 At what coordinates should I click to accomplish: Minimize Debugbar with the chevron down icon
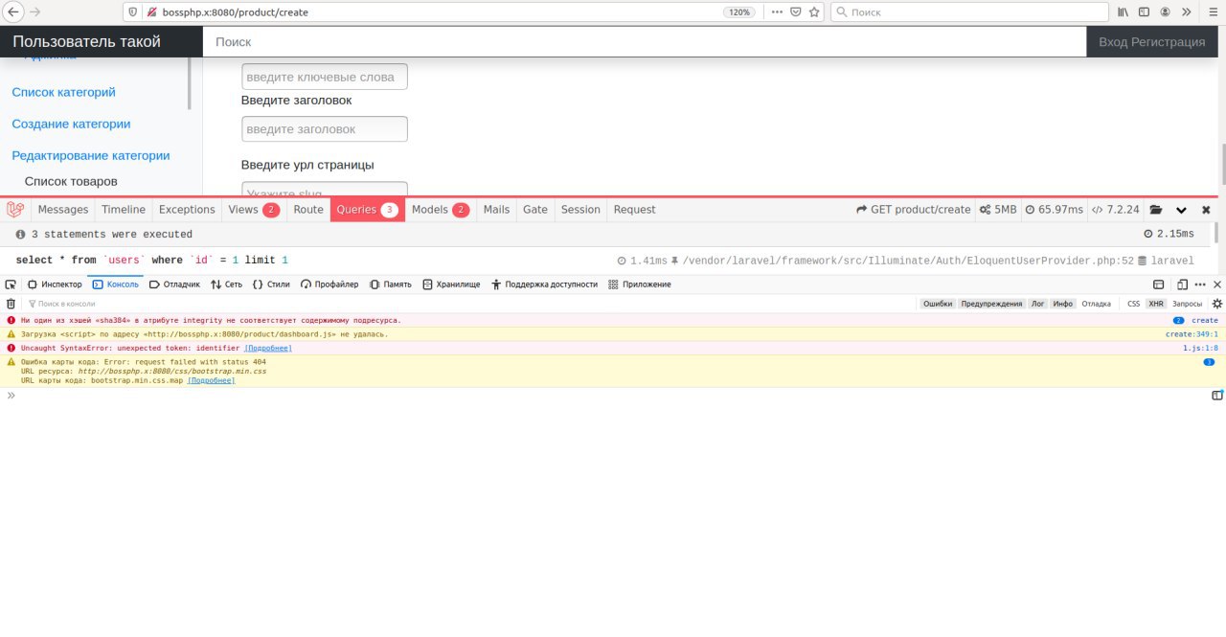(x=1182, y=210)
